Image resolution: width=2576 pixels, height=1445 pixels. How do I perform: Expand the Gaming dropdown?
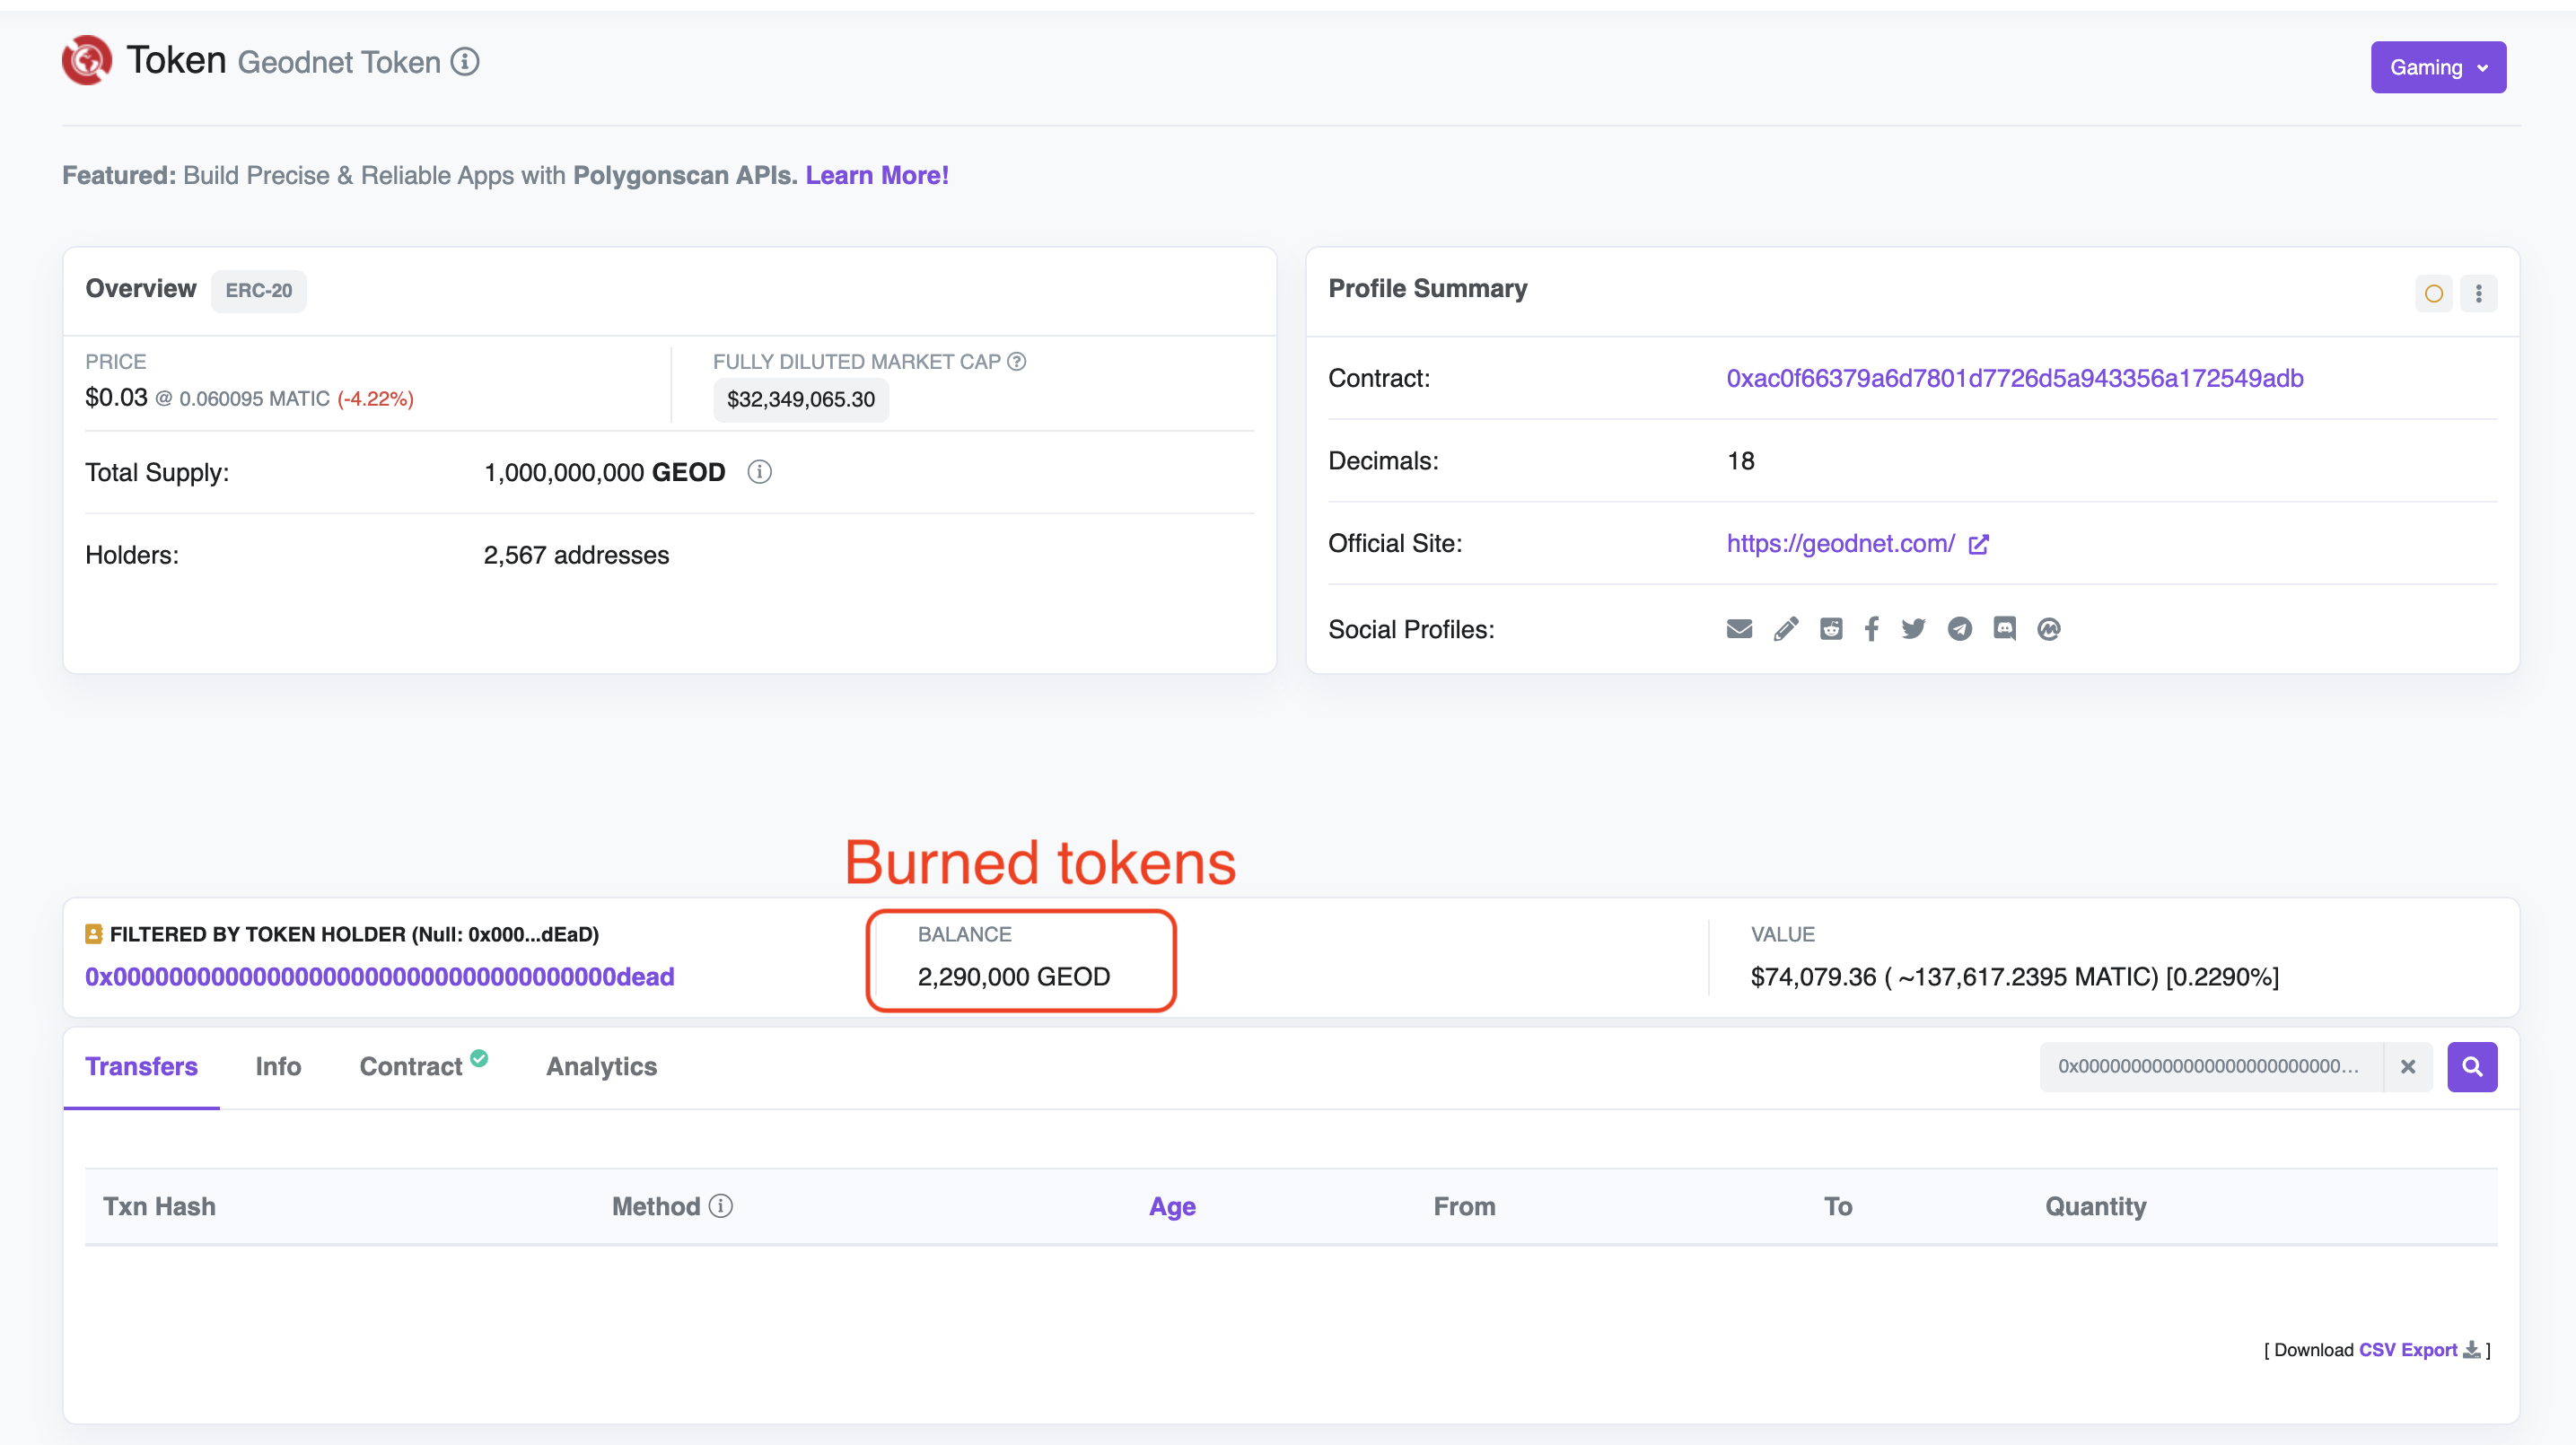pyautogui.click(x=2437, y=67)
